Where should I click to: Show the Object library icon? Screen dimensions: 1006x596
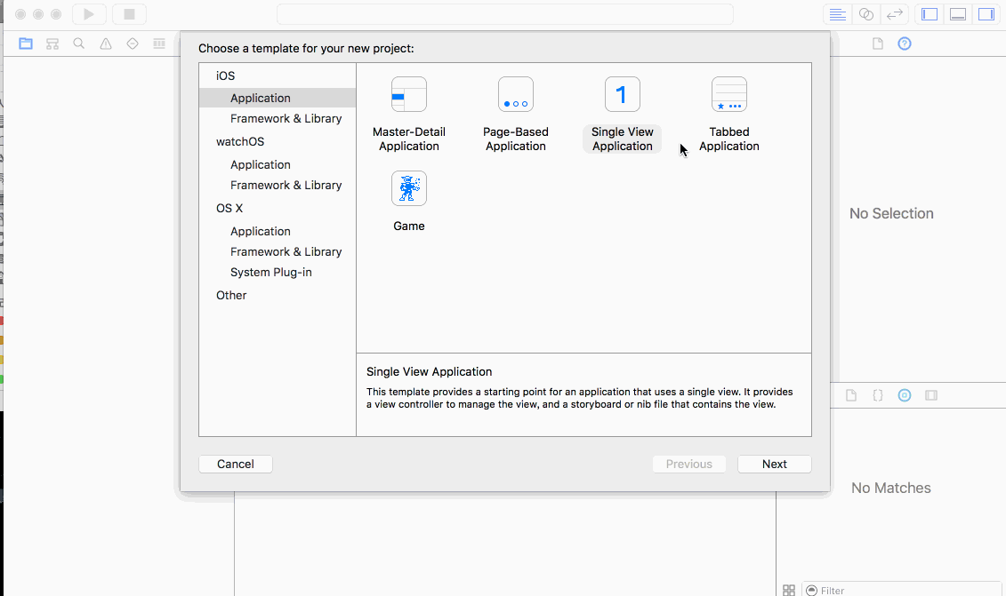pyautogui.click(x=905, y=395)
